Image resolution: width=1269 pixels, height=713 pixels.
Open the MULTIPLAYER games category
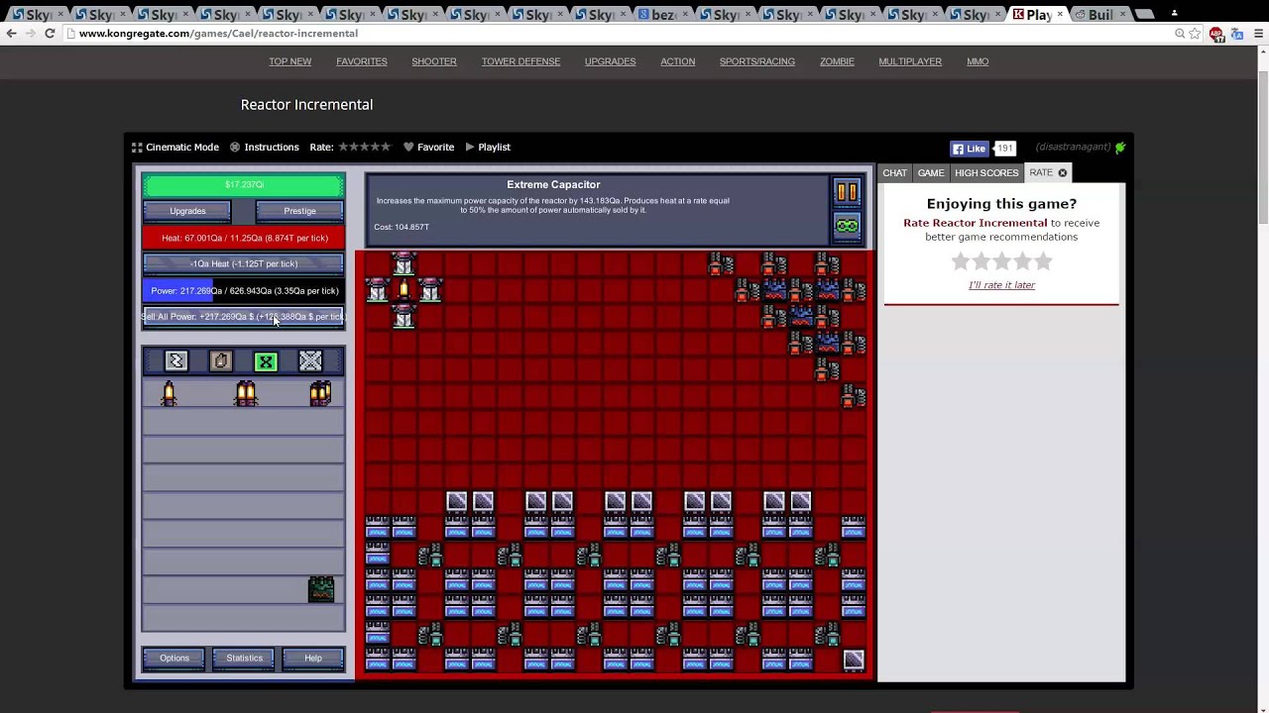910,61
